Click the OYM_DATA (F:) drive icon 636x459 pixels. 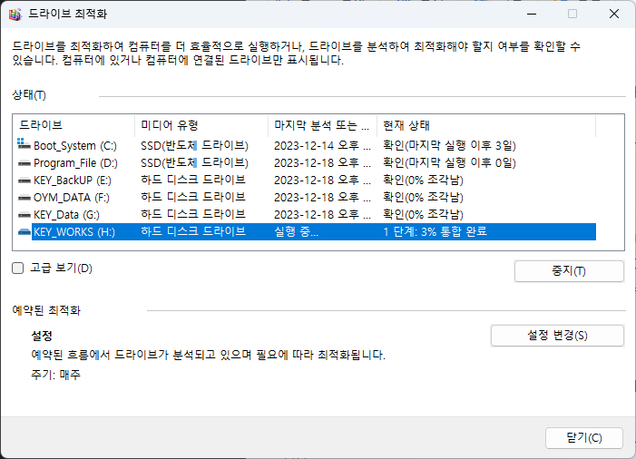(24, 198)
